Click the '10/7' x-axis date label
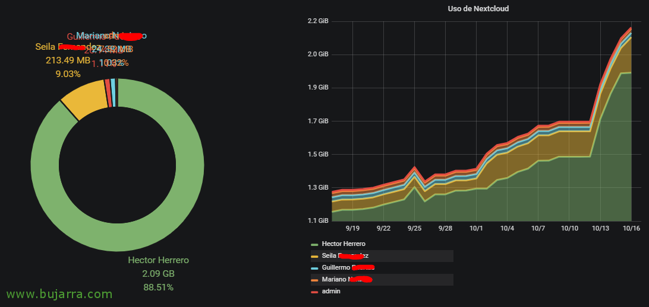649x307 pixels. 538,228
